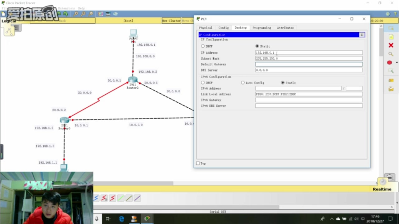Open the custom devices dialog icon

[108, 14]
